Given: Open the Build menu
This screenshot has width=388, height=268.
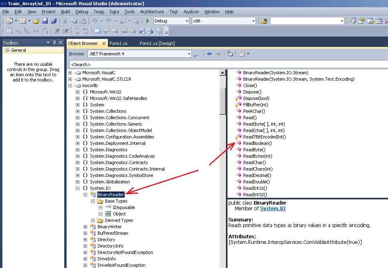Looking at the screenshot, I should tap(65, 12).
